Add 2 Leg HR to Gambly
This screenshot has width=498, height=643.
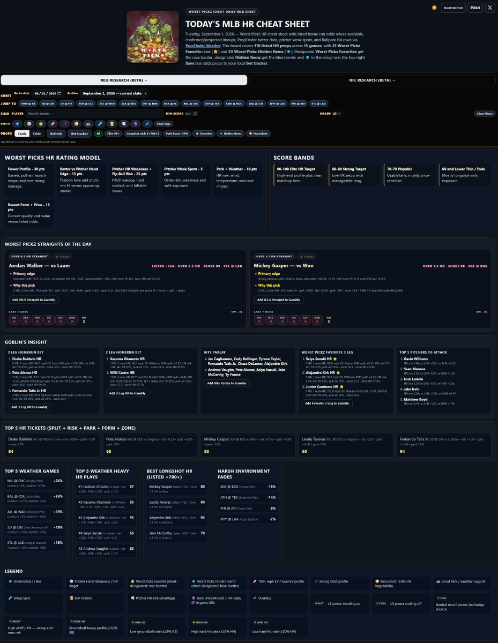(127, 393)
